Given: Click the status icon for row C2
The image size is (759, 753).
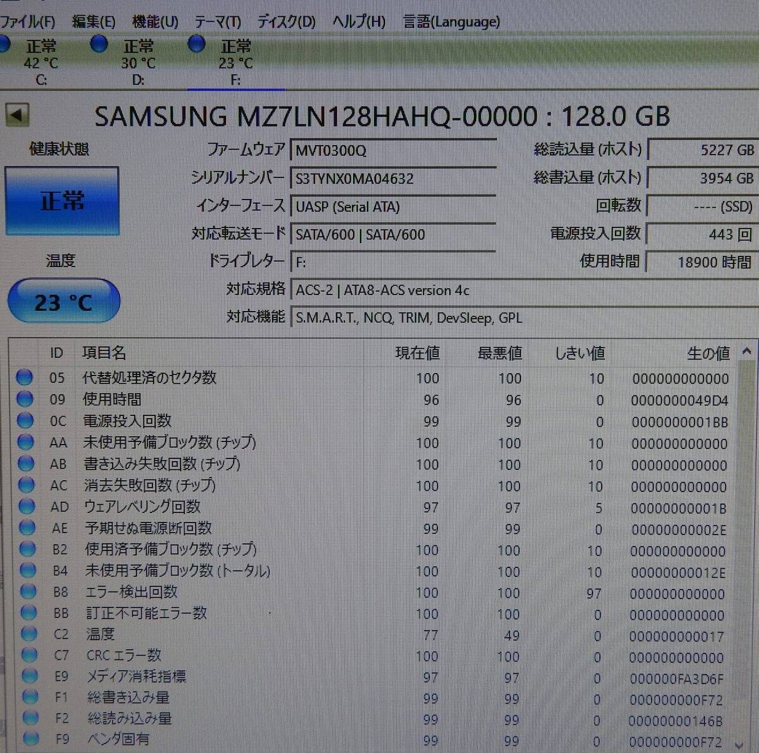Looking at the screenshot, I should point(28,633).
